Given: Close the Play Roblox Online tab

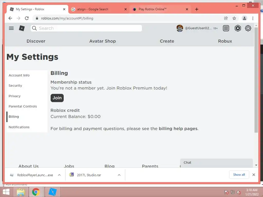Looking at the screenshot, I should (187, 9).
